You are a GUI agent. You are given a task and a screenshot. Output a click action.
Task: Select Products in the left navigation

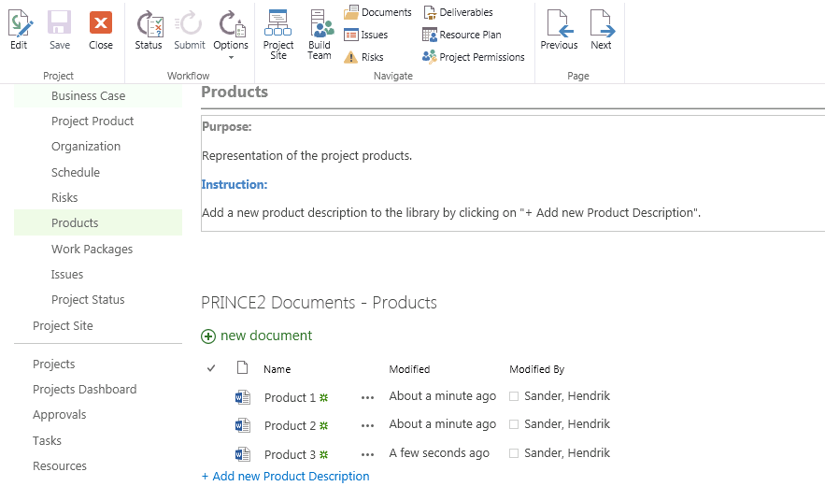75,222
